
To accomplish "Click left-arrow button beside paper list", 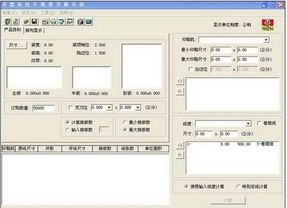I will (180, 155).
